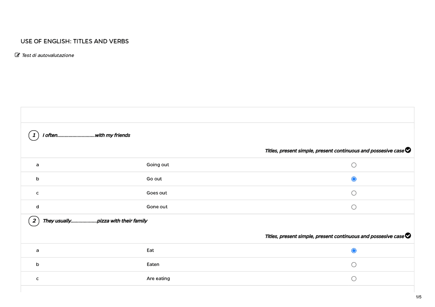Pick the "Are eating" radio option
435x307 pixels.
click(x=354, y=279)
